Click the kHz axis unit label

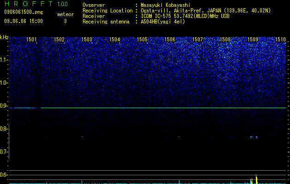point(4,37)
